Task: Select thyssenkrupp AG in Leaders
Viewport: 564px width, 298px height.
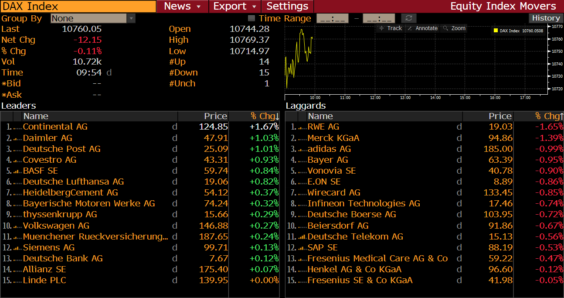Action: click(x=60, y=215)
